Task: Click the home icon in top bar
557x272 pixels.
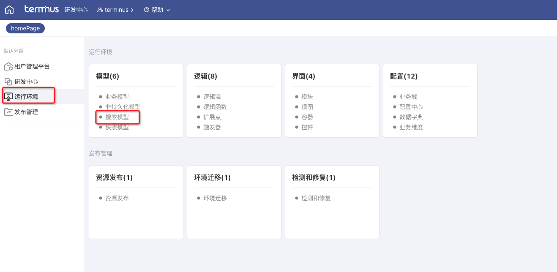Action: click(9, 10)
